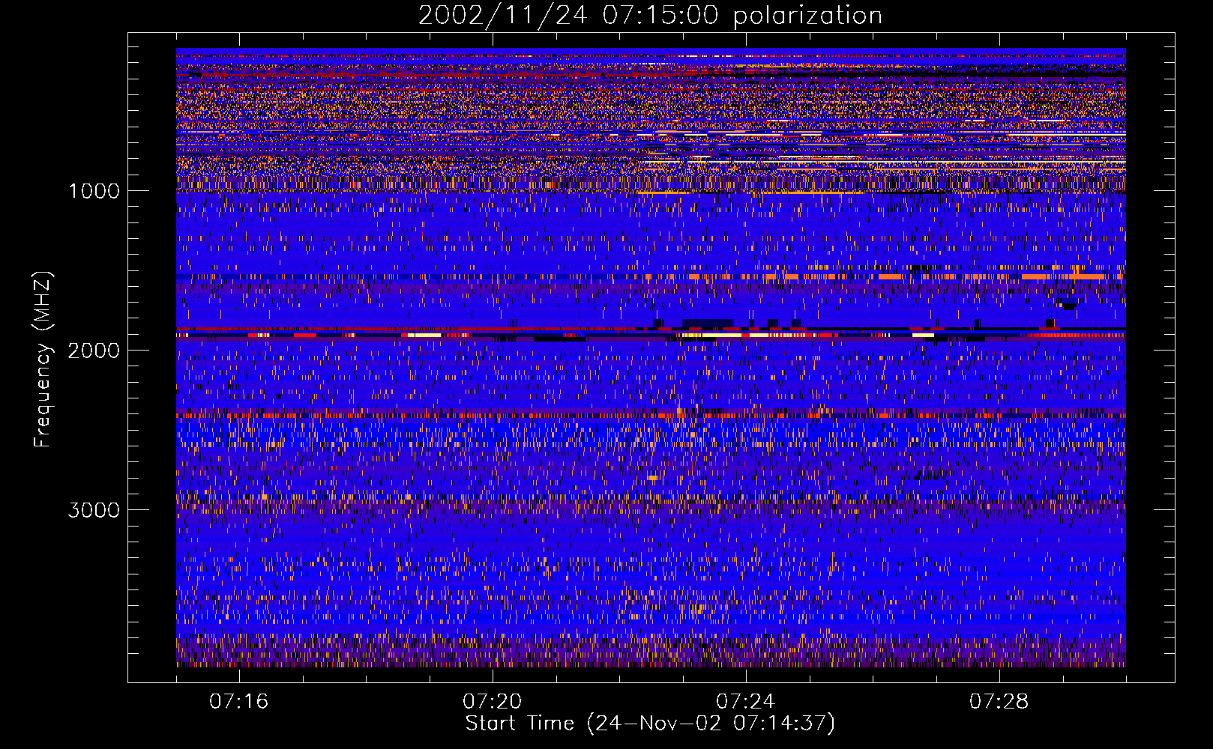Click the 07:20 time axis label
This screenshot has width=1213, height=749.
coord(493,702)
